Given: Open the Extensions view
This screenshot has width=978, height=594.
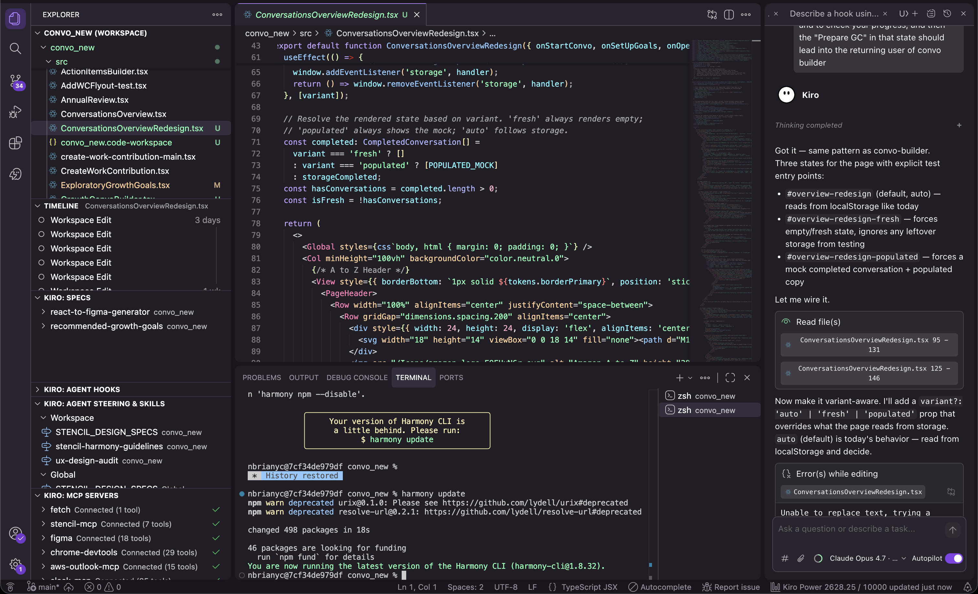Looking at the screenshot, I should click(x=15, y=143).
